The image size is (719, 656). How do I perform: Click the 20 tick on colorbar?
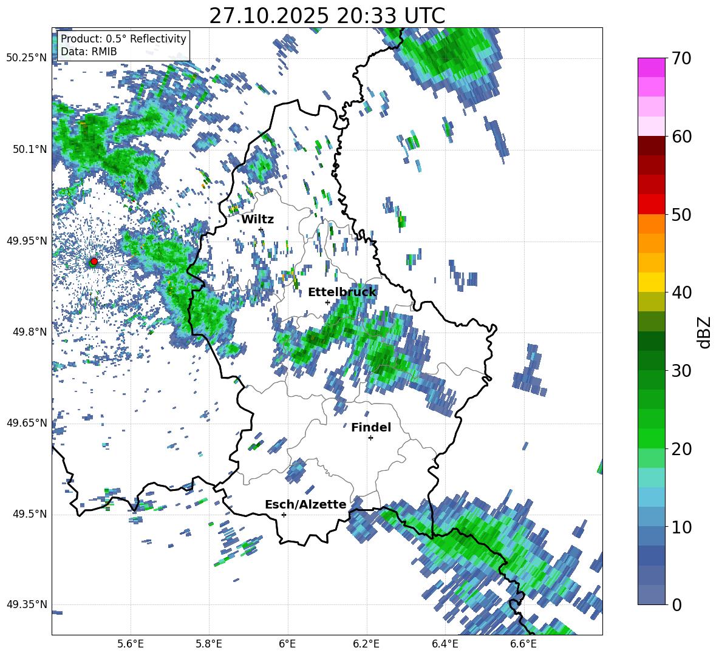(x=681, y=449)
